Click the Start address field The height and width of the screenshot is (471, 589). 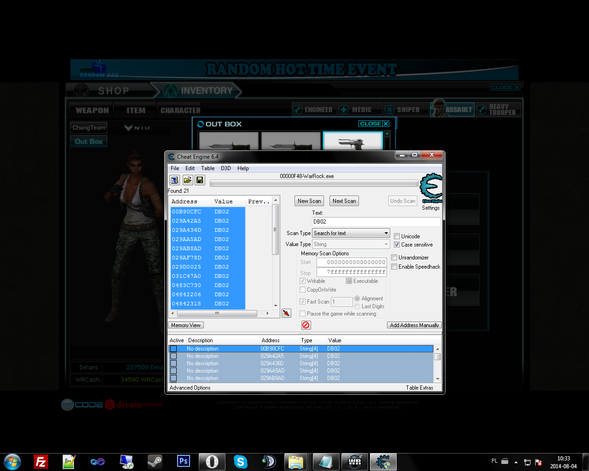coord(352,262)
